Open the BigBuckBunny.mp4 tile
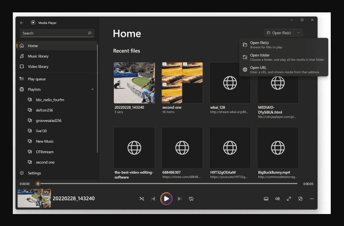This screenshot has width=344, height=226. pos(278,147)
